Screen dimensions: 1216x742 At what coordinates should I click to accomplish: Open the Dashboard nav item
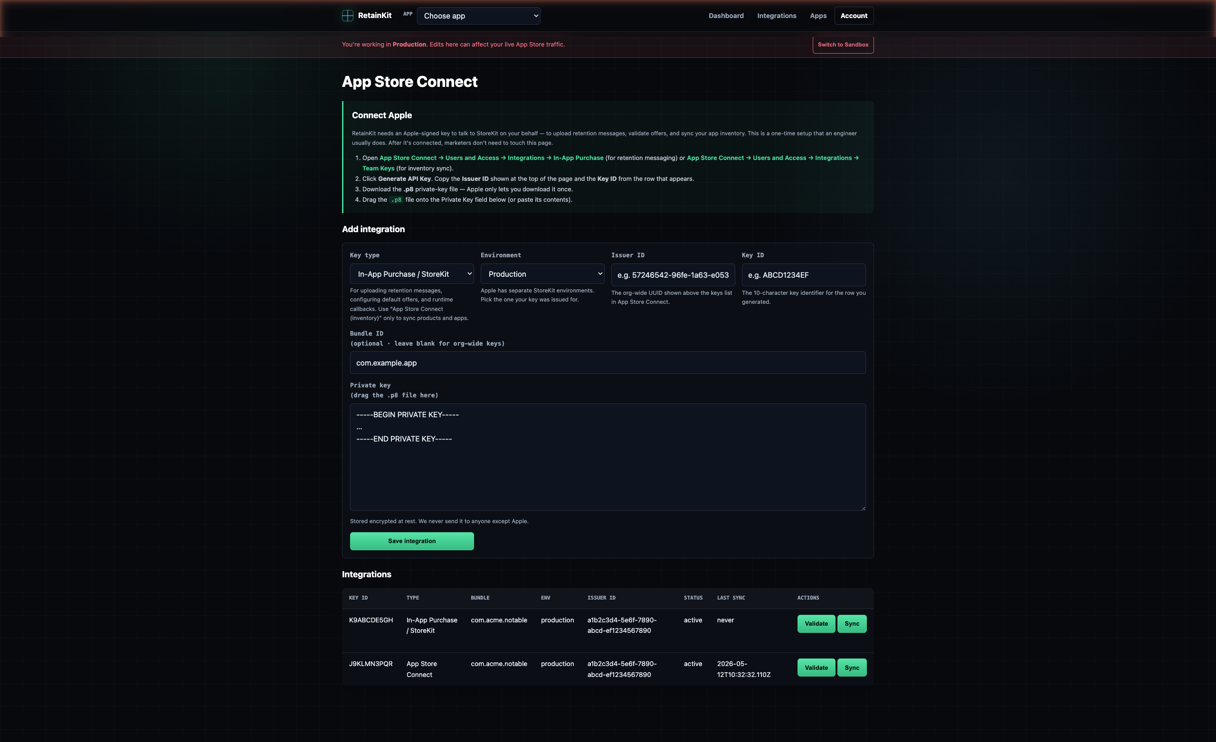pyautogui.click(x=726, y=16)
